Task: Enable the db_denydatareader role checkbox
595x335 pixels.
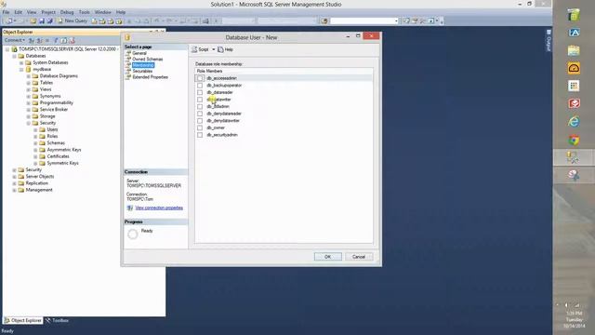Action: click(200, 114)
